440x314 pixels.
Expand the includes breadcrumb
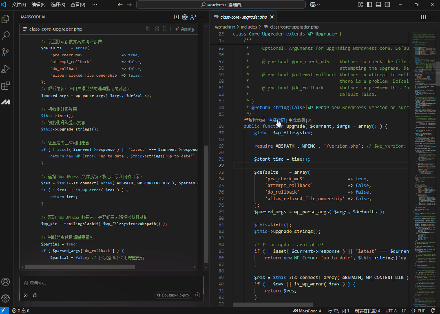point(249,27)
